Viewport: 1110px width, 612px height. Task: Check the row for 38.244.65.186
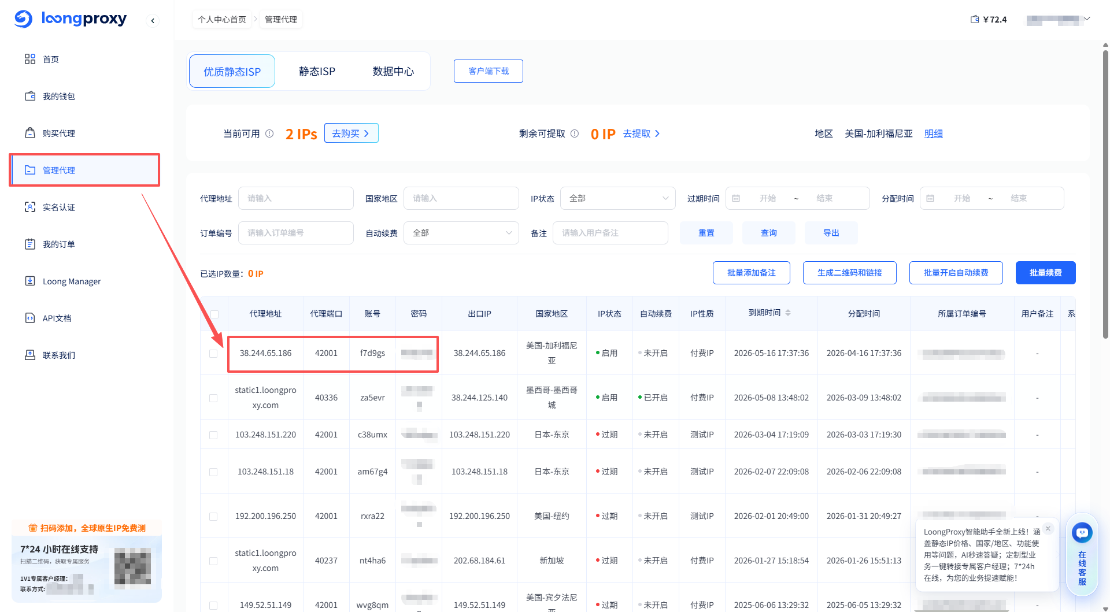coord(213,353)
